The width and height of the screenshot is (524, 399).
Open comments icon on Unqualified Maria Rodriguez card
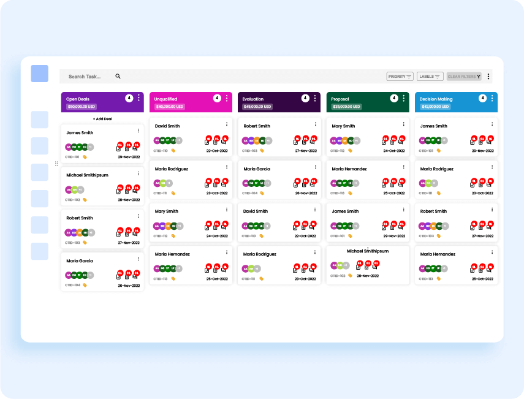point(224,185)
